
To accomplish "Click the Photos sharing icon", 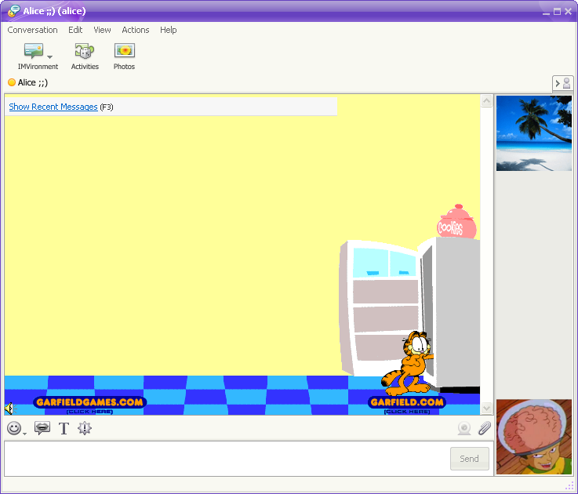I will [124, 52].
